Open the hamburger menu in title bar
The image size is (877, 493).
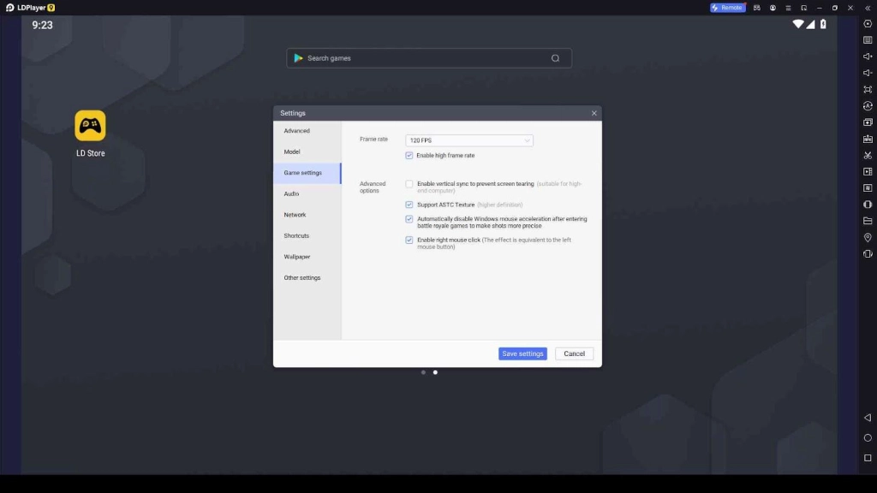point(788,8)
